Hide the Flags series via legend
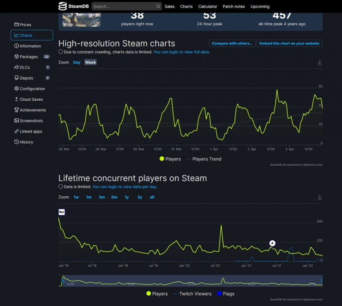Screen dimensions: 342x306 coord(226,294)
